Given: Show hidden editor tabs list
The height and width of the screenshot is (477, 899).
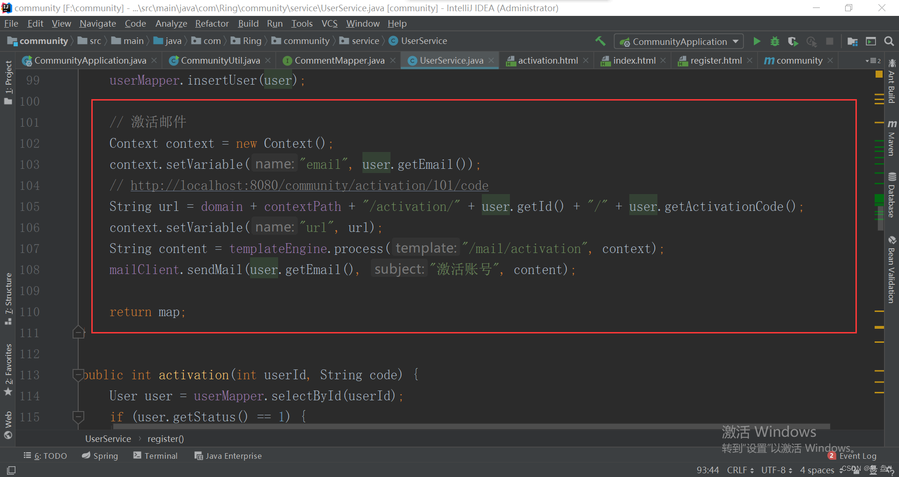Looking at the screenshot, I should click(873, 61).
